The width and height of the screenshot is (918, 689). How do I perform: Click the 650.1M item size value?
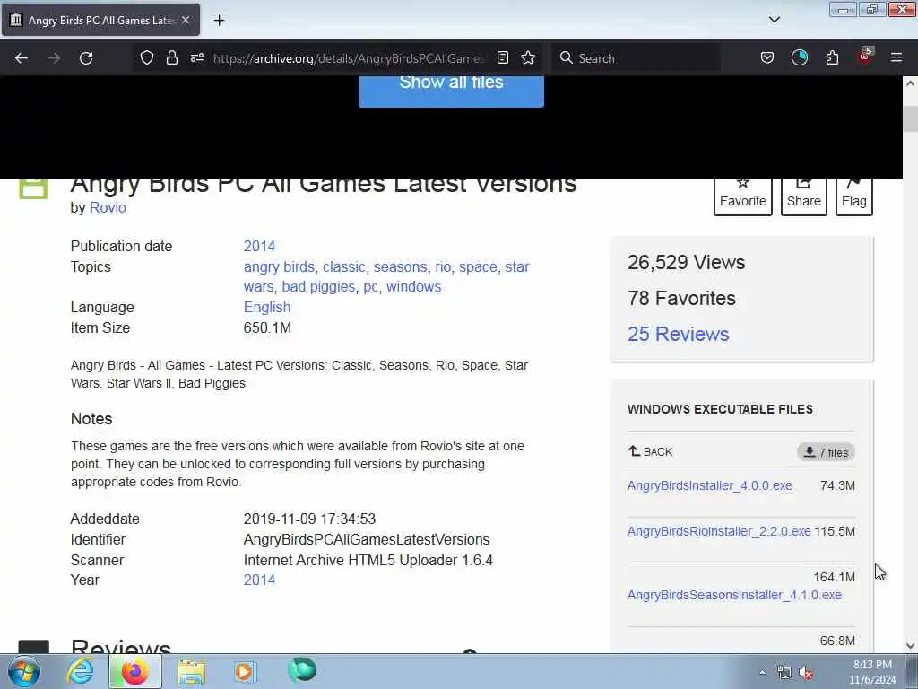(267, 327)
